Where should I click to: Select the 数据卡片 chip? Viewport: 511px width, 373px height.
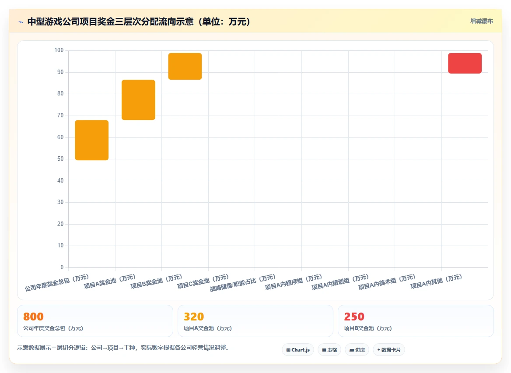point(389,350)
